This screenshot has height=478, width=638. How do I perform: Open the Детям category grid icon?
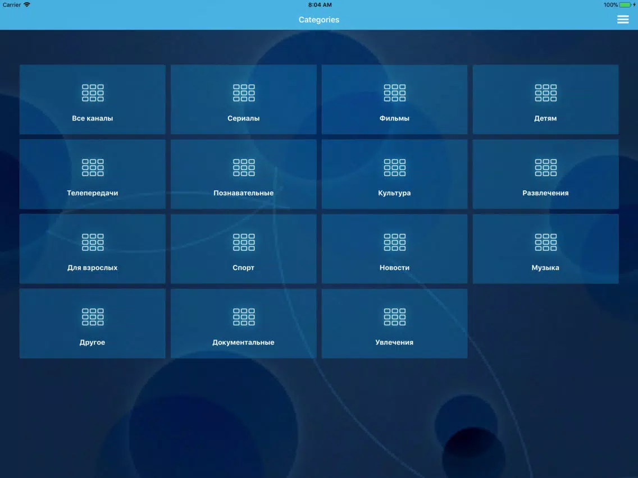[x=546, y=93]
